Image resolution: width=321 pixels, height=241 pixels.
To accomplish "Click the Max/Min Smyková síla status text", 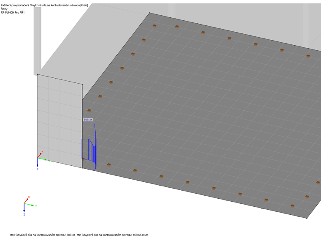I will pos(79,235).
